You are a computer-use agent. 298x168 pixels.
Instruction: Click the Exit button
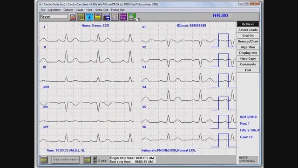click(x=248, y=70)
